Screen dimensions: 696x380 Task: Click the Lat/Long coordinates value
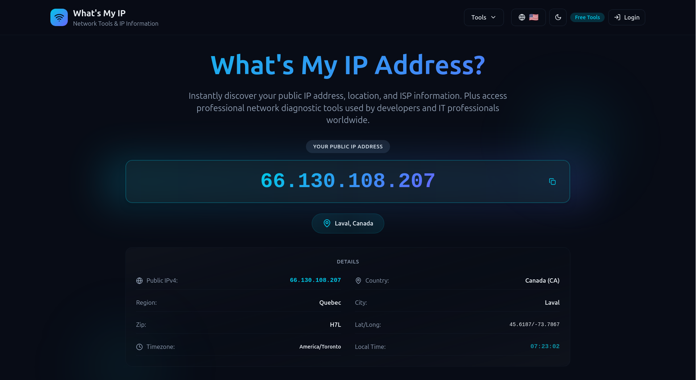pos(534,325)
